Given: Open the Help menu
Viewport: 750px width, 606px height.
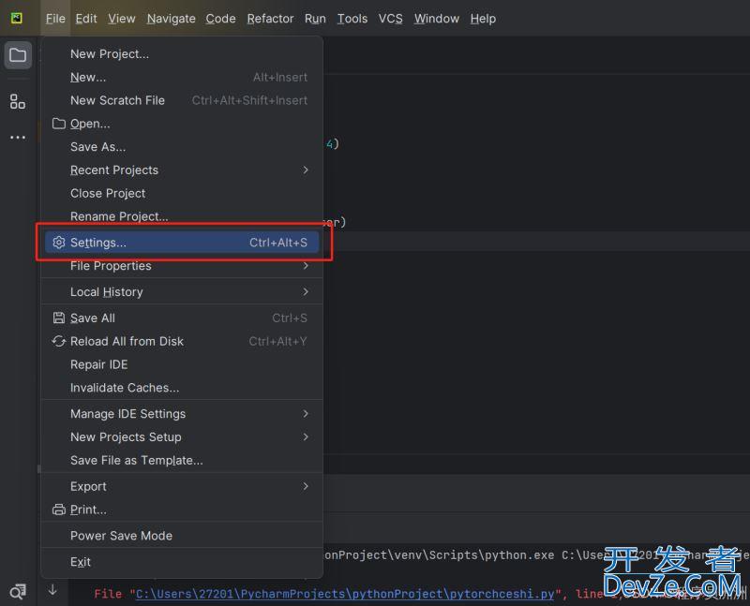Looking at the screenshot, I should pos(483,19).
